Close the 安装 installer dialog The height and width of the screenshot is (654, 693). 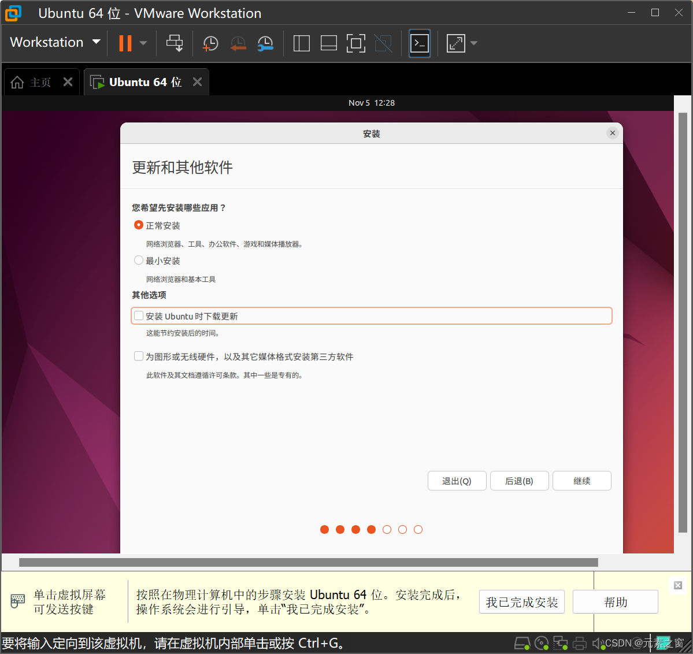(612, 133)
